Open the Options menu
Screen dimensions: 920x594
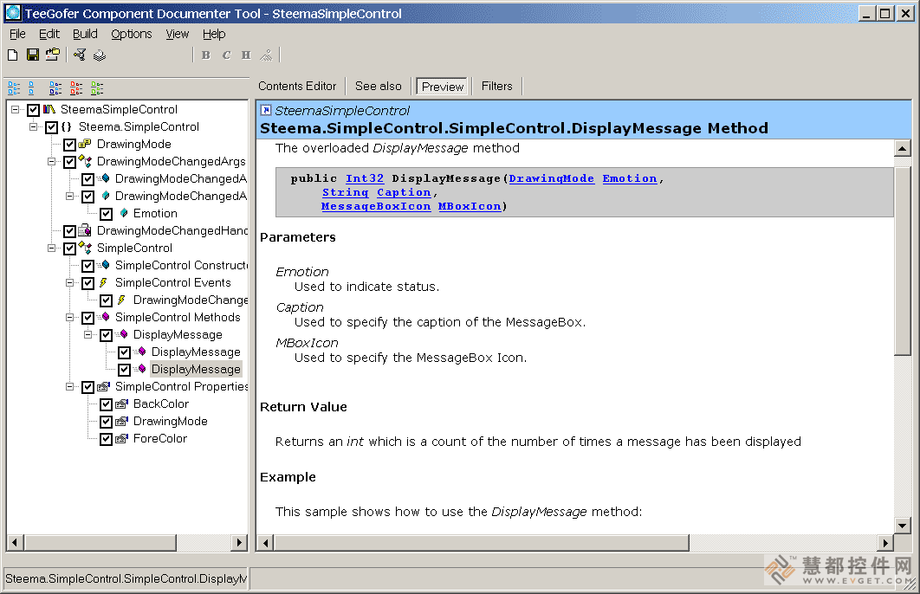[132, 34]
